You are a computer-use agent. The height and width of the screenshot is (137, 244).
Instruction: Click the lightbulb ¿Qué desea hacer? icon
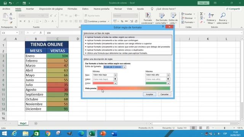click(x=152, y=9)
